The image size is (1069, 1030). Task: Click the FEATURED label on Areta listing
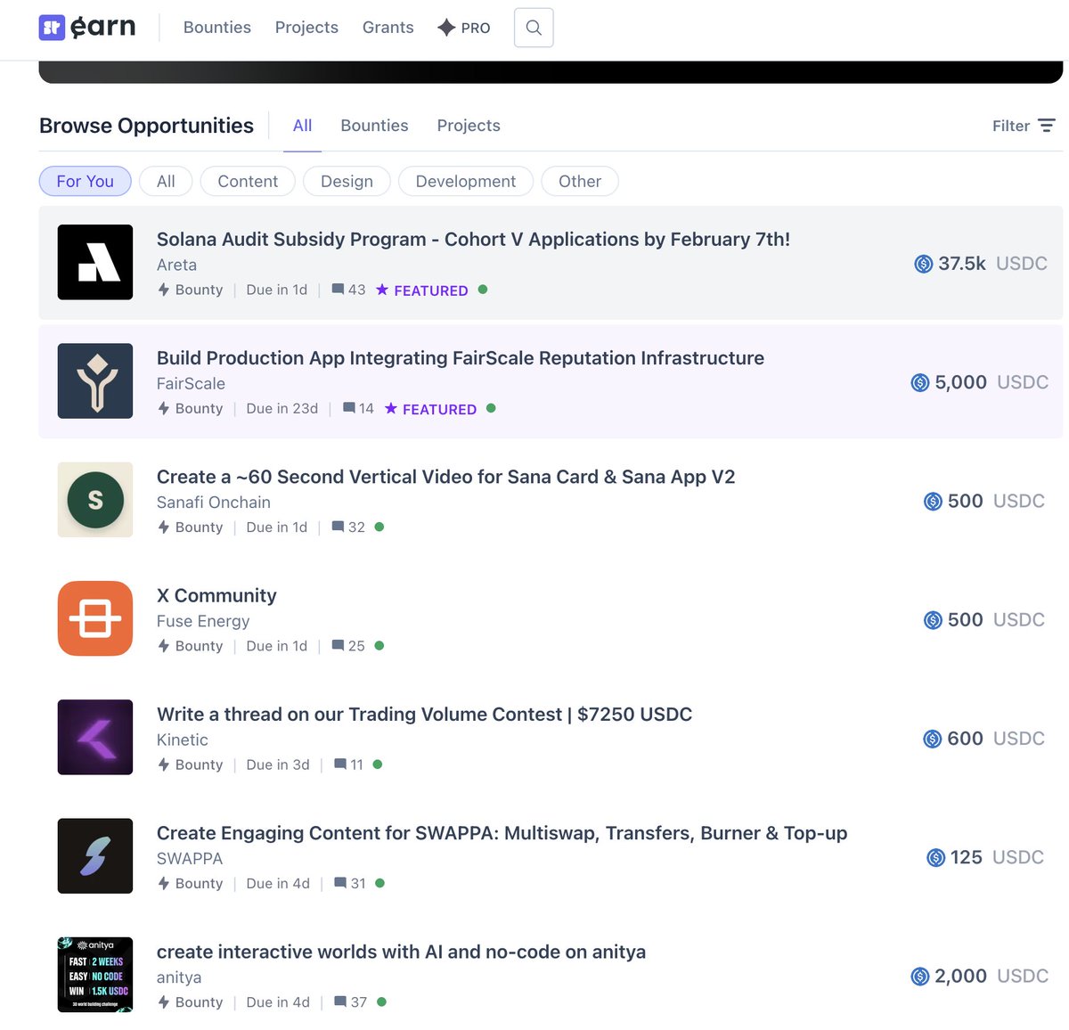click(x=431, y=290)
